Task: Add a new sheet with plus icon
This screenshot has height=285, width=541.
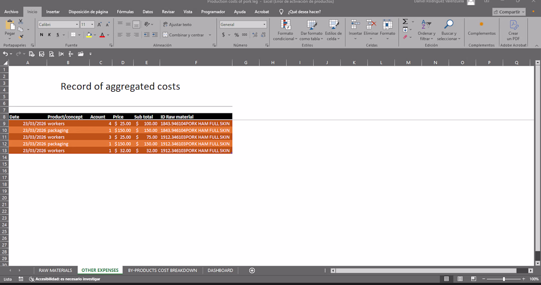Action: point(252,270)
